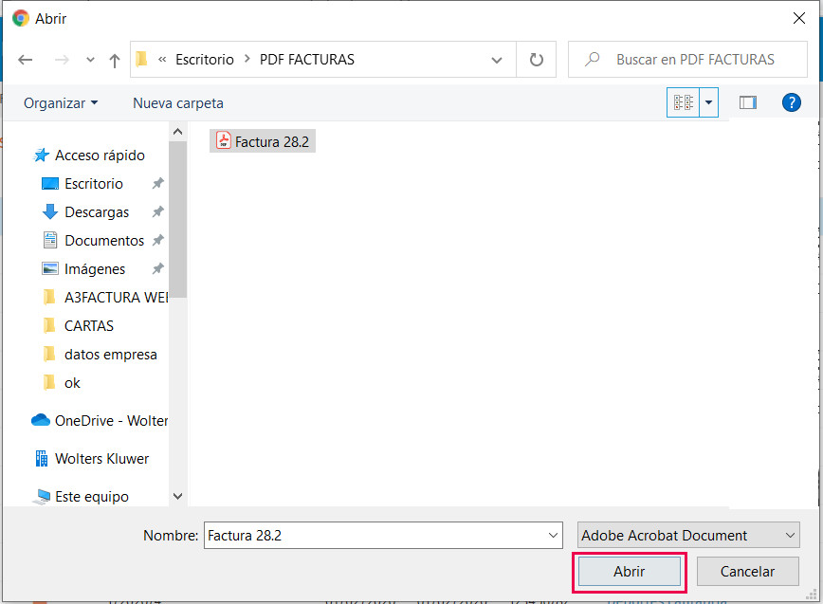Change the view layout icon
The width and height of the screenshot is (823, 604).
point(683,102)
